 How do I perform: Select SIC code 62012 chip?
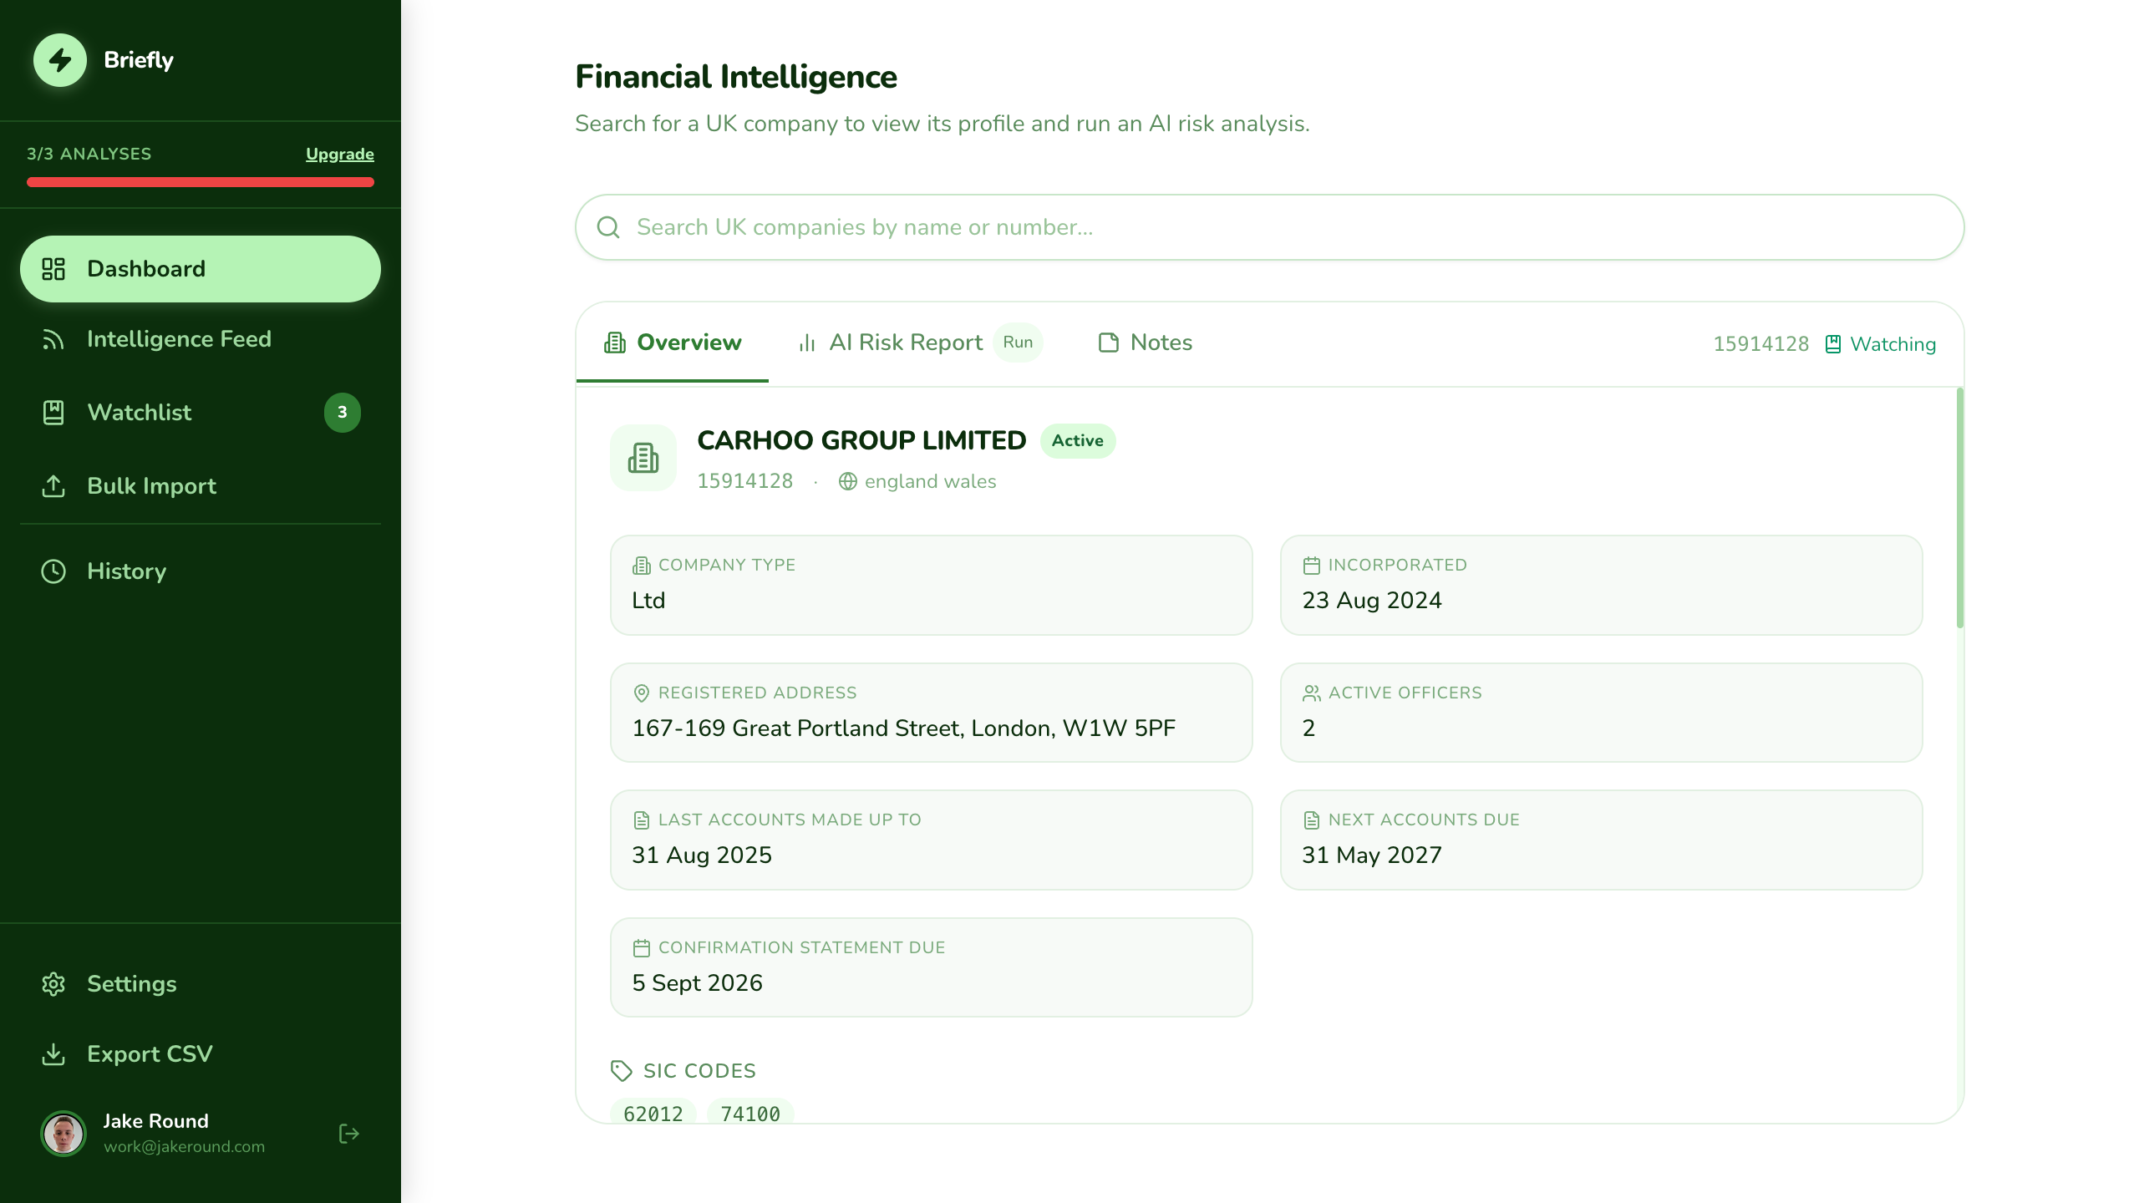[652, 1113]
